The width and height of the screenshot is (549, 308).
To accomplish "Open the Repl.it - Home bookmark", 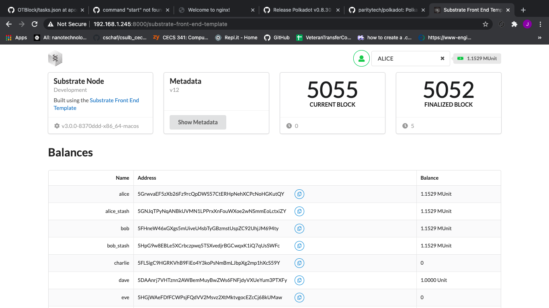I will 236,38.
